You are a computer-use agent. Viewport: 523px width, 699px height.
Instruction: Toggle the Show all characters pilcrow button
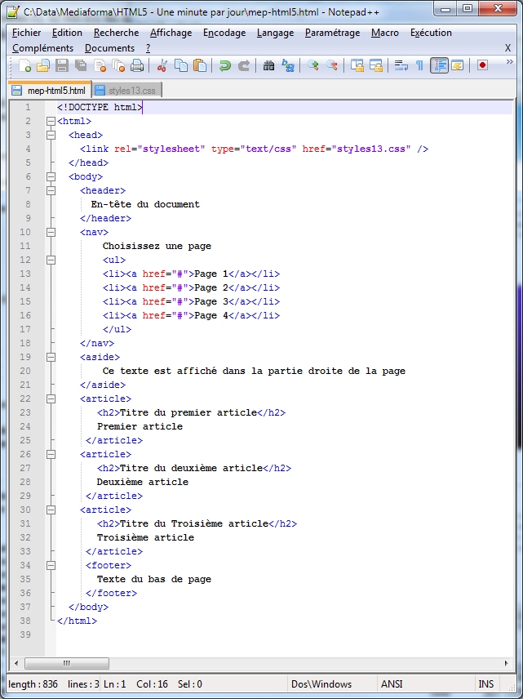pos(419,66)
